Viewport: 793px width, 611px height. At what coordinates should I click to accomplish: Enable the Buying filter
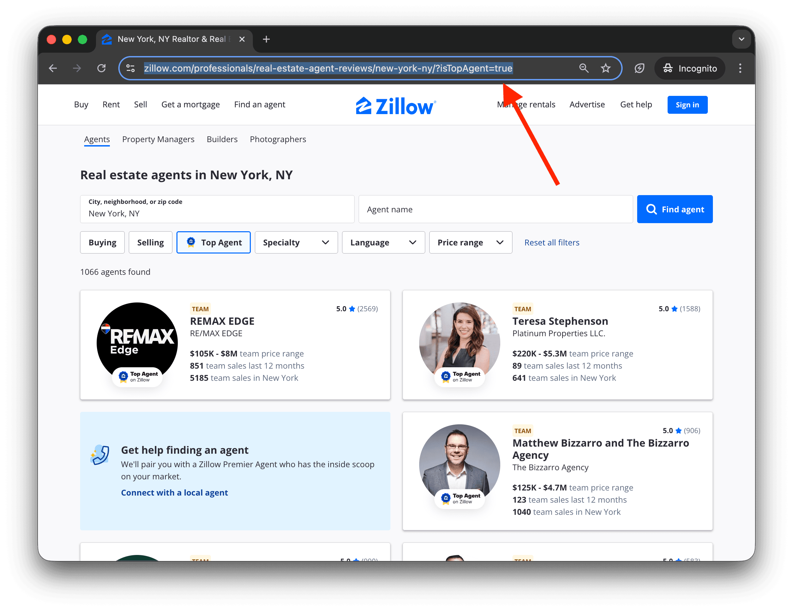tap(102, 242)
